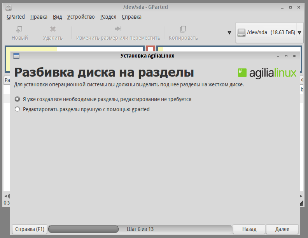
Task: Close the Установка AgiliaLinux window
Action: pyautogui.click(x=294, y=56)
